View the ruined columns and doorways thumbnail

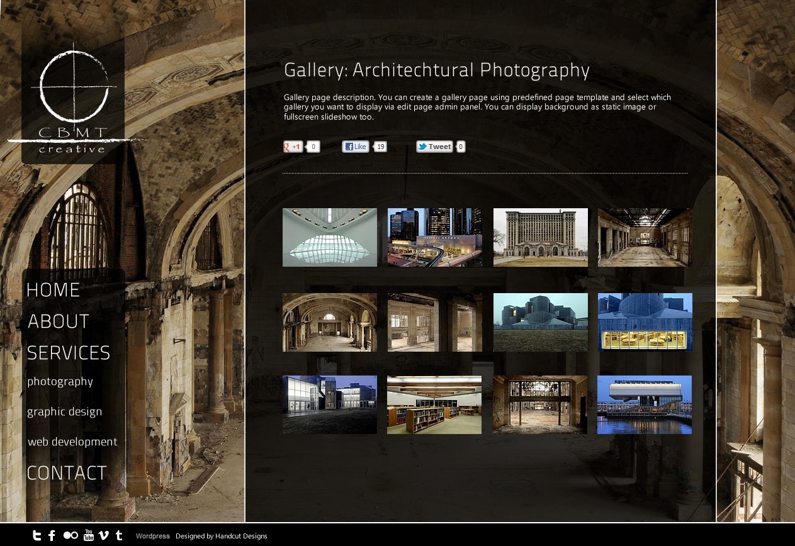(x=435, y=322)
